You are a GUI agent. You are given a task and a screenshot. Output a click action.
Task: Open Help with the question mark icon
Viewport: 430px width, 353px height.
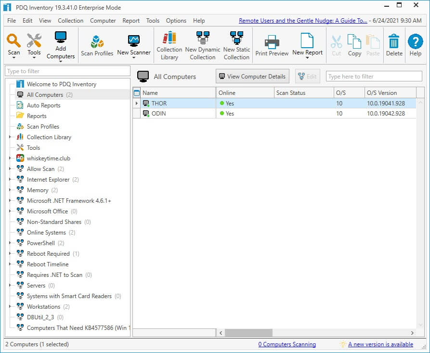click(x=415, y=41)
